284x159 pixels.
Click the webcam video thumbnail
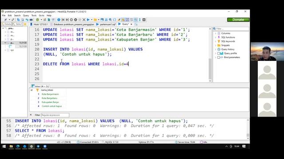click(x=267, y=52)
